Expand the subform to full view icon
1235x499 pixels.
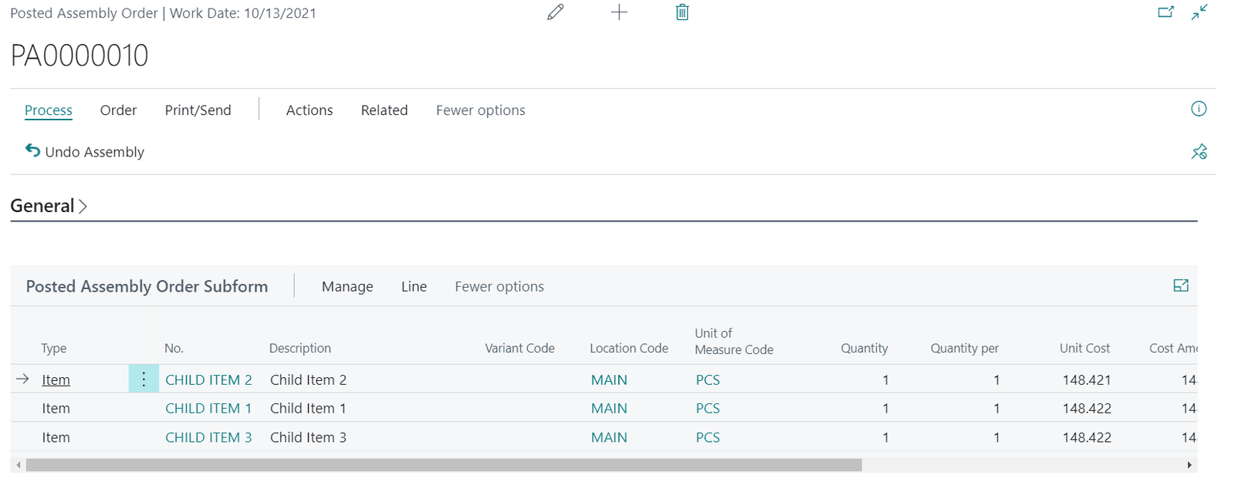coord(1180,286)
